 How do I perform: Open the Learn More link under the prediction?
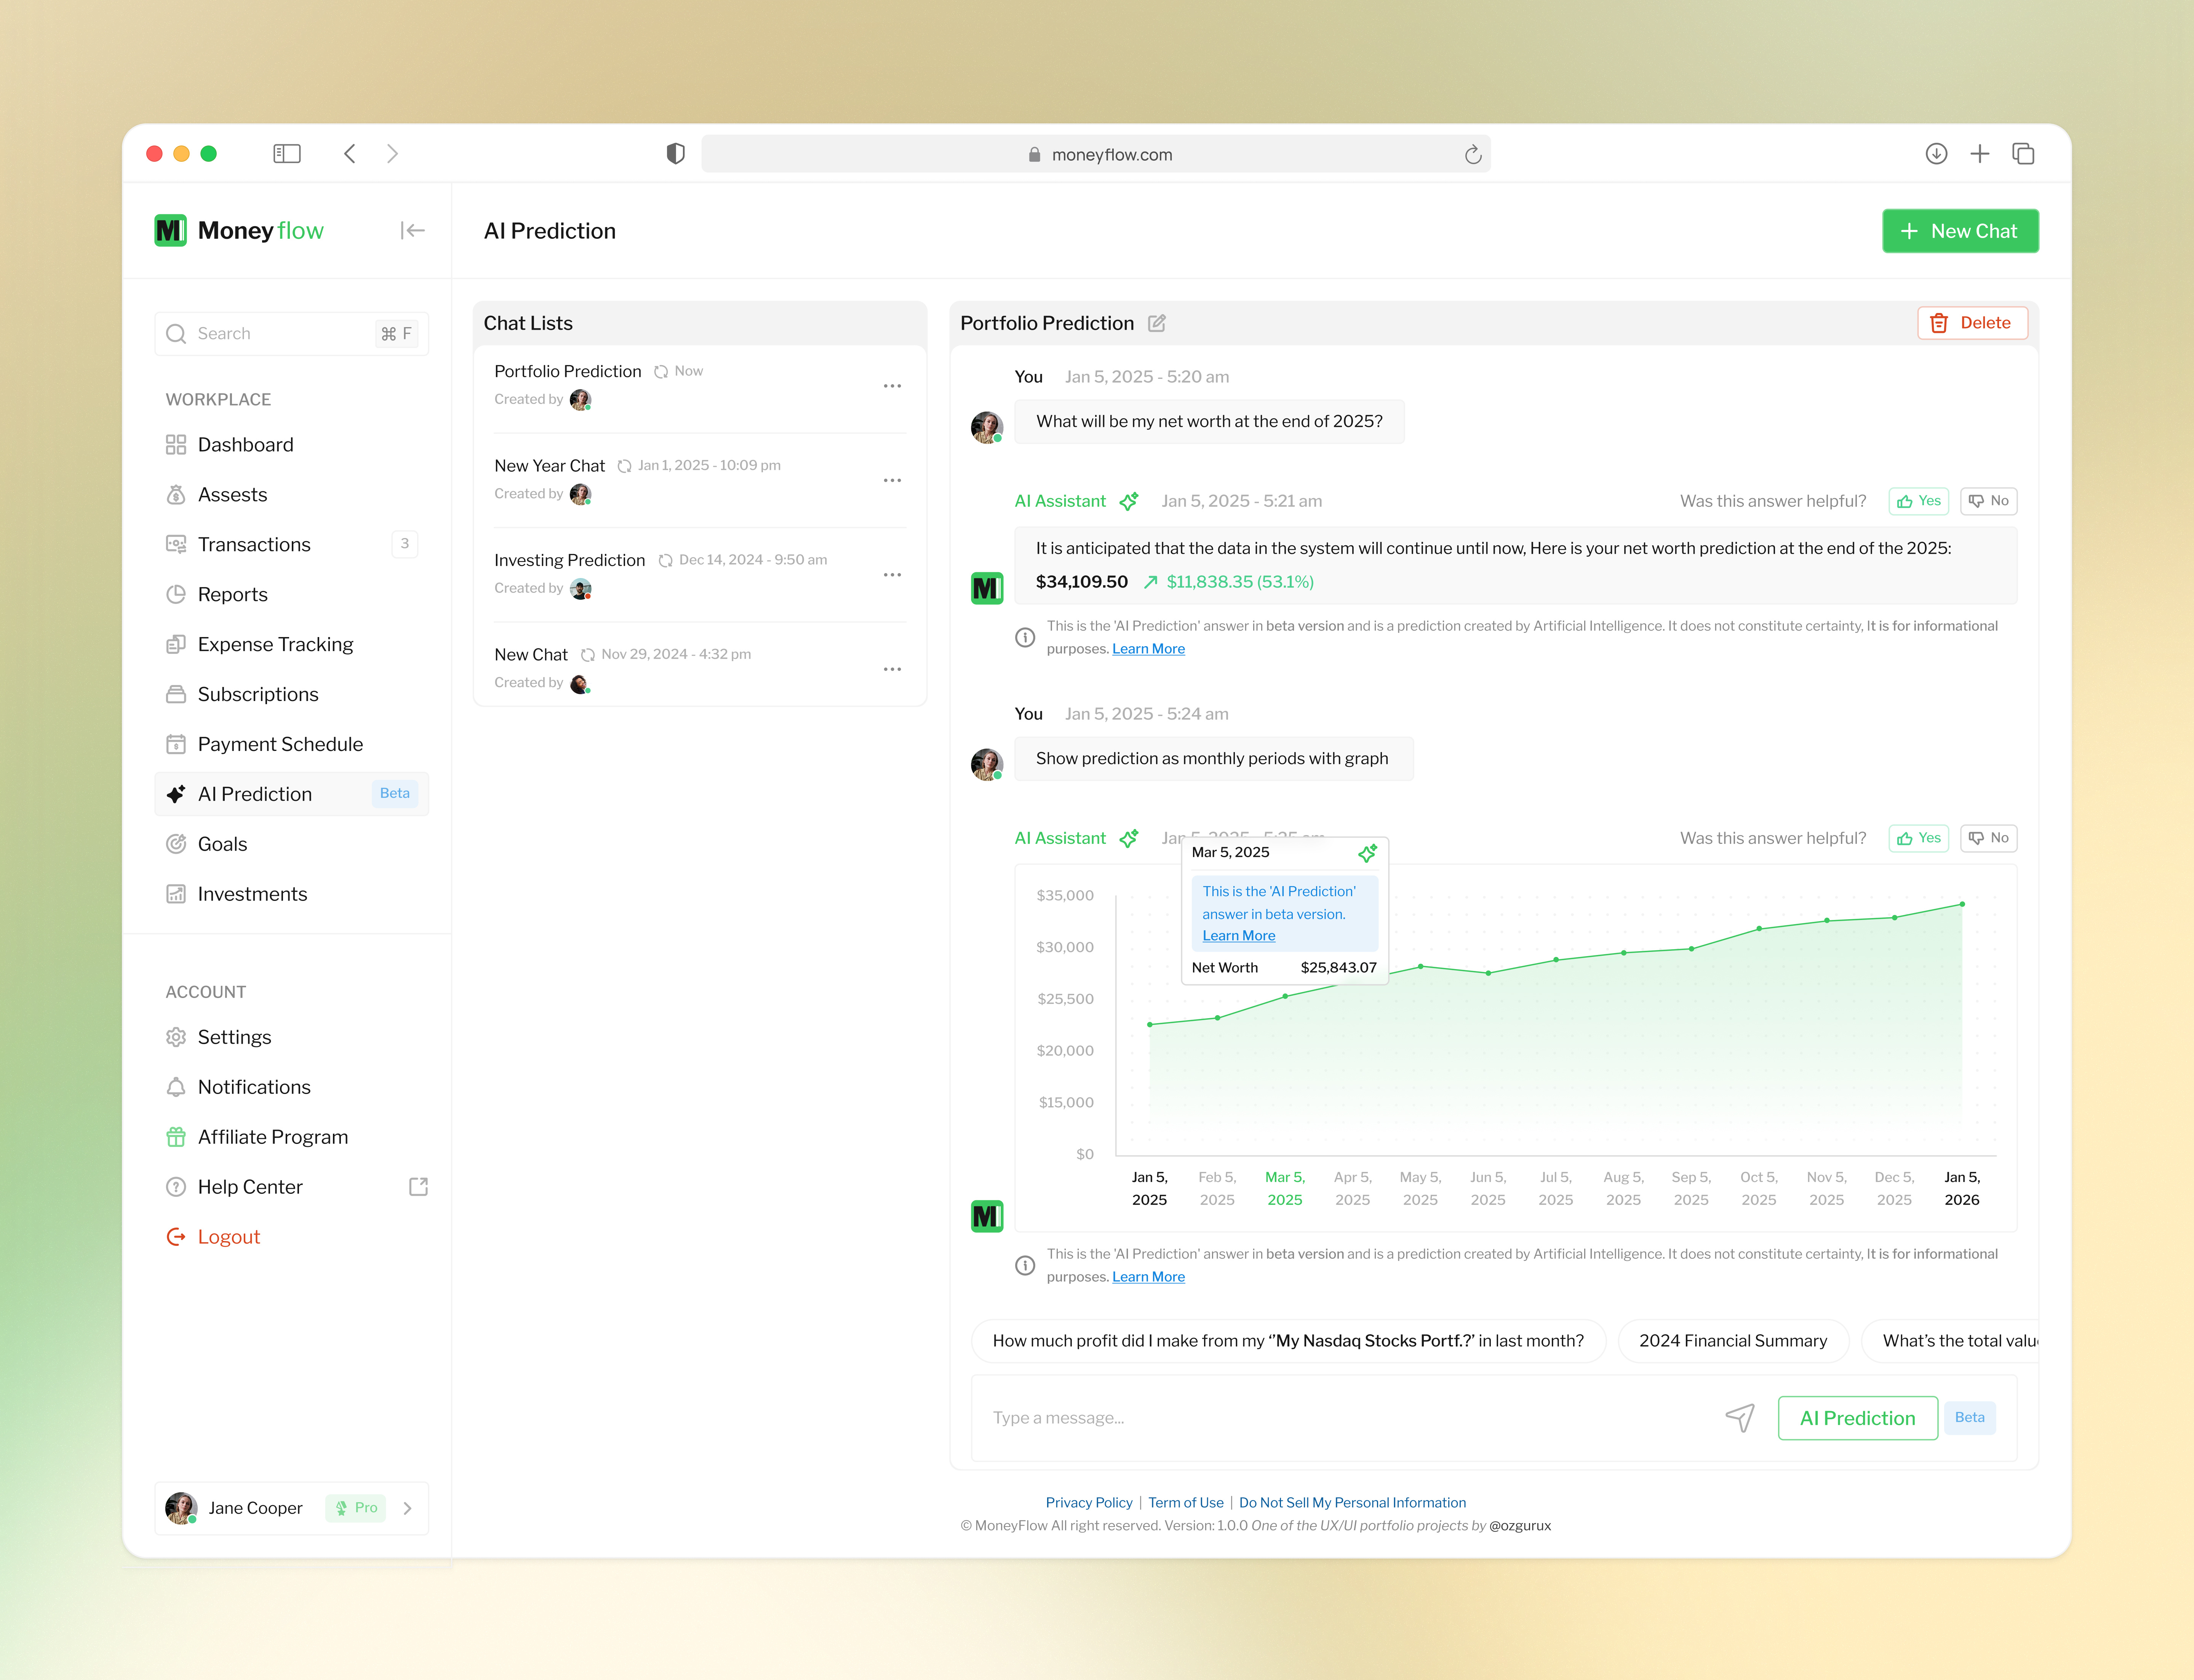coord(1148,648)
